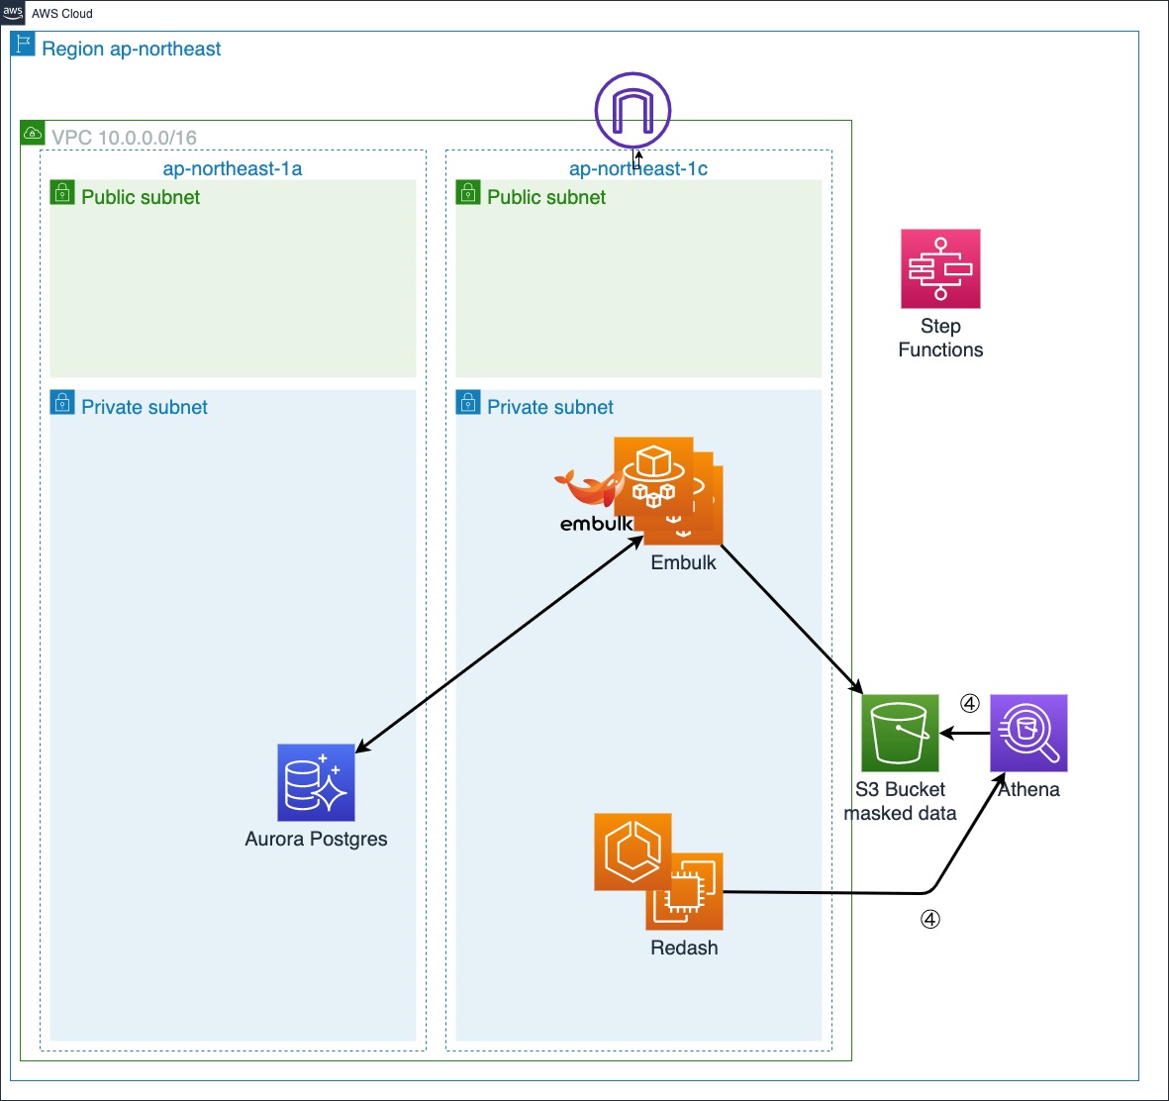
Task: Select the Step Functions service icon
Action: click(939, 268)
